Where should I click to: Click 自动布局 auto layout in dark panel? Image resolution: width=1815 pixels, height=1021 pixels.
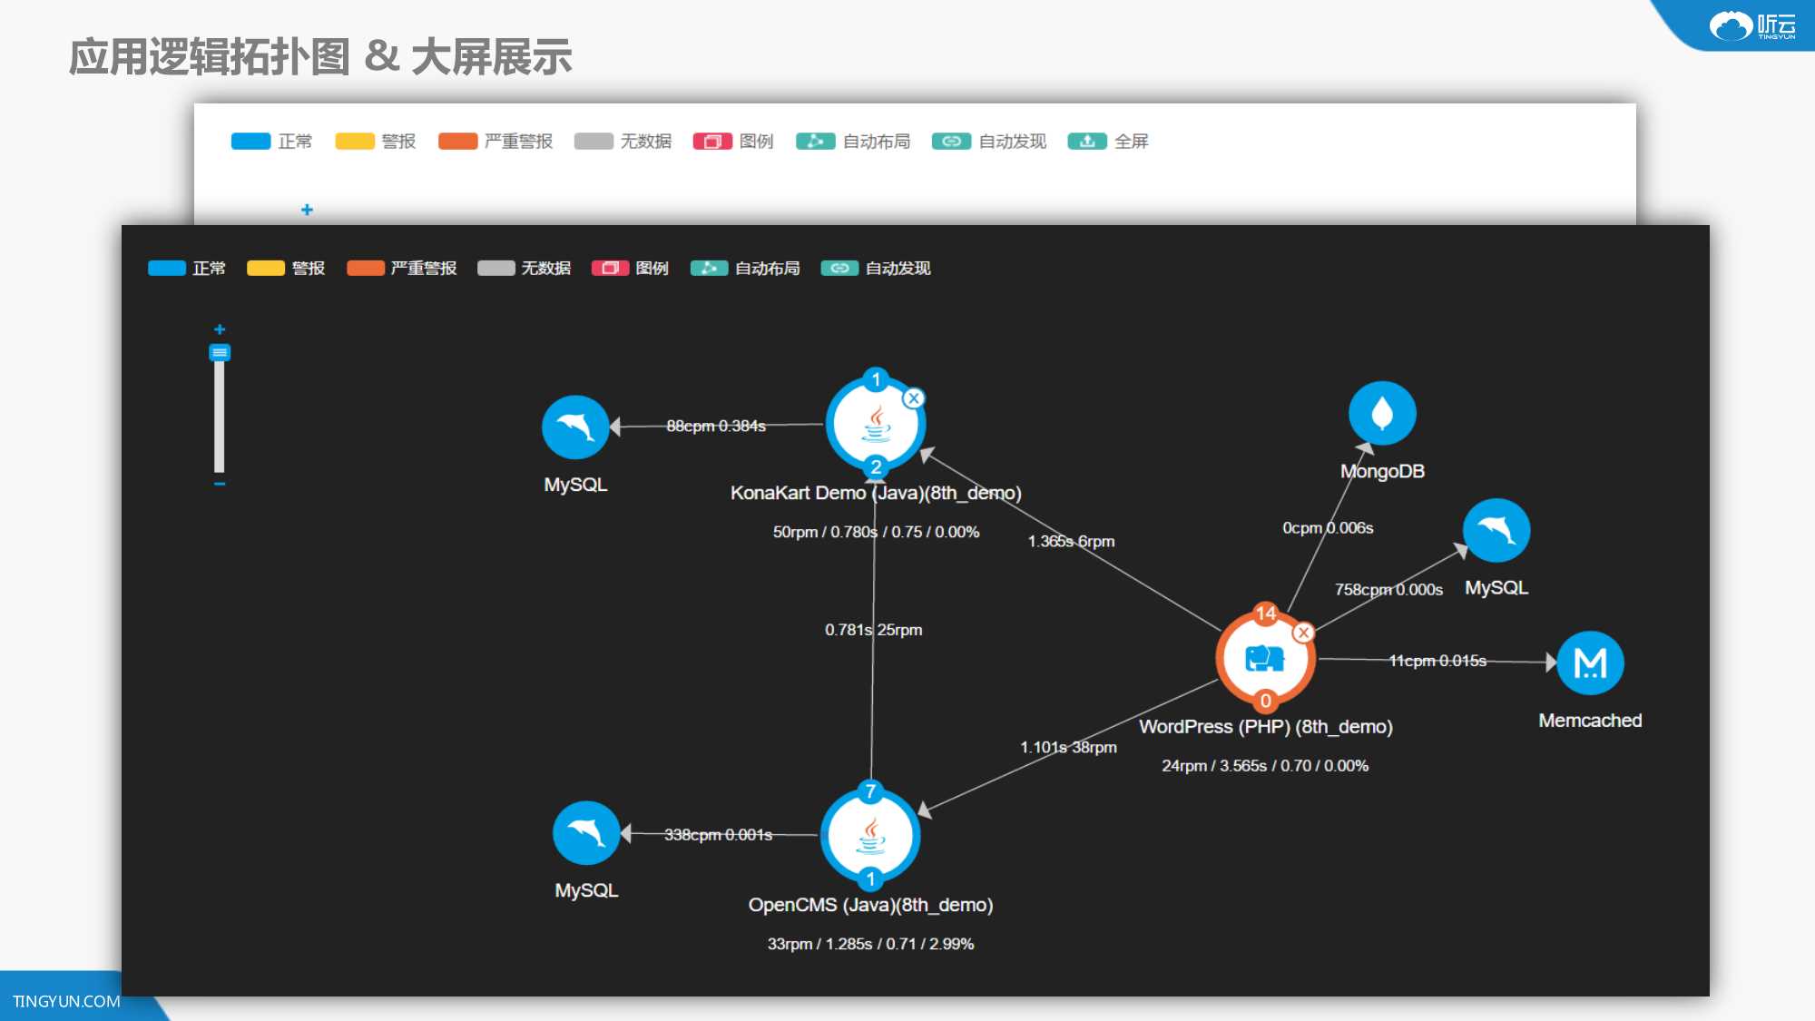745,269
